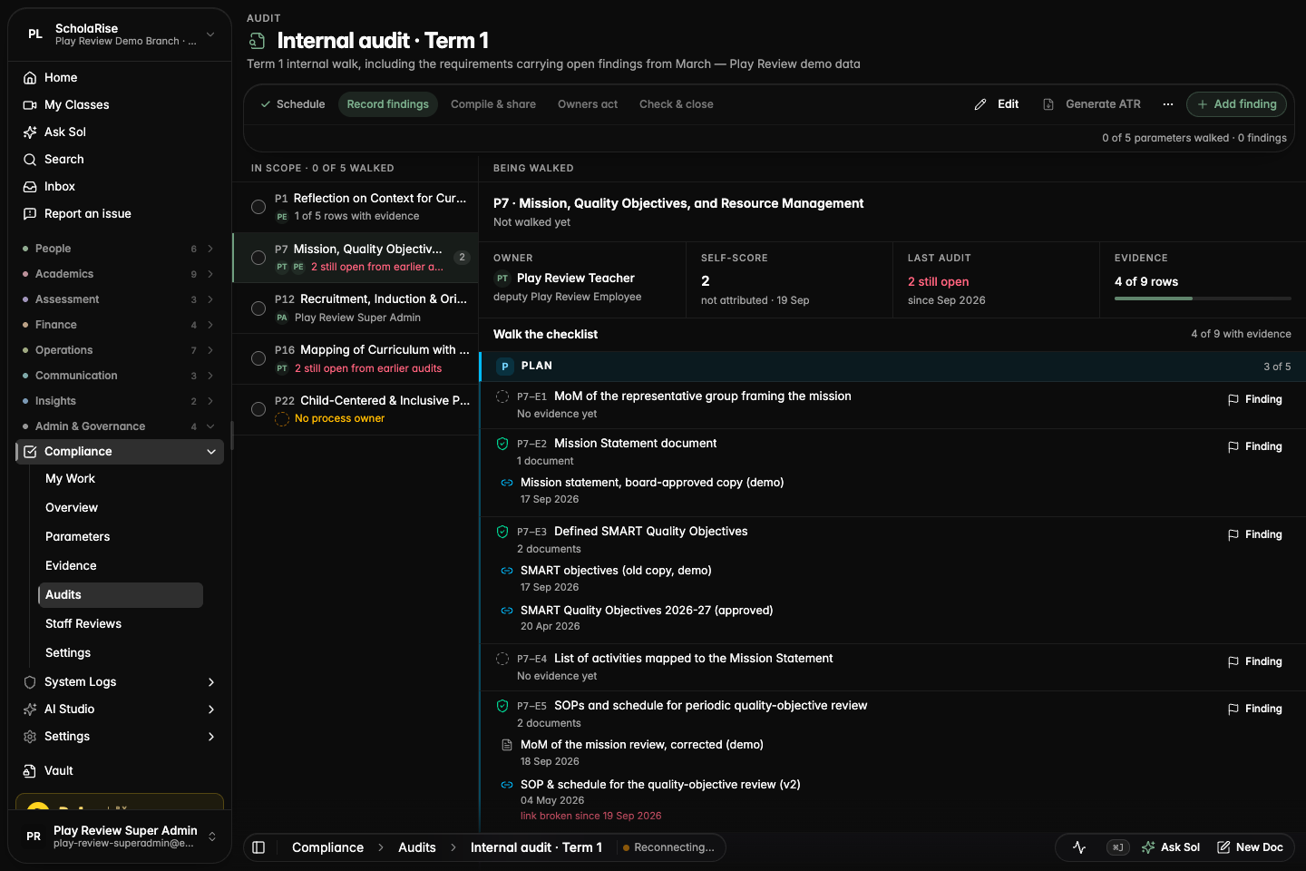Switch to Compile & share step
The image size is (1306, 871).
pyautogui.click(x=493, y=104)
